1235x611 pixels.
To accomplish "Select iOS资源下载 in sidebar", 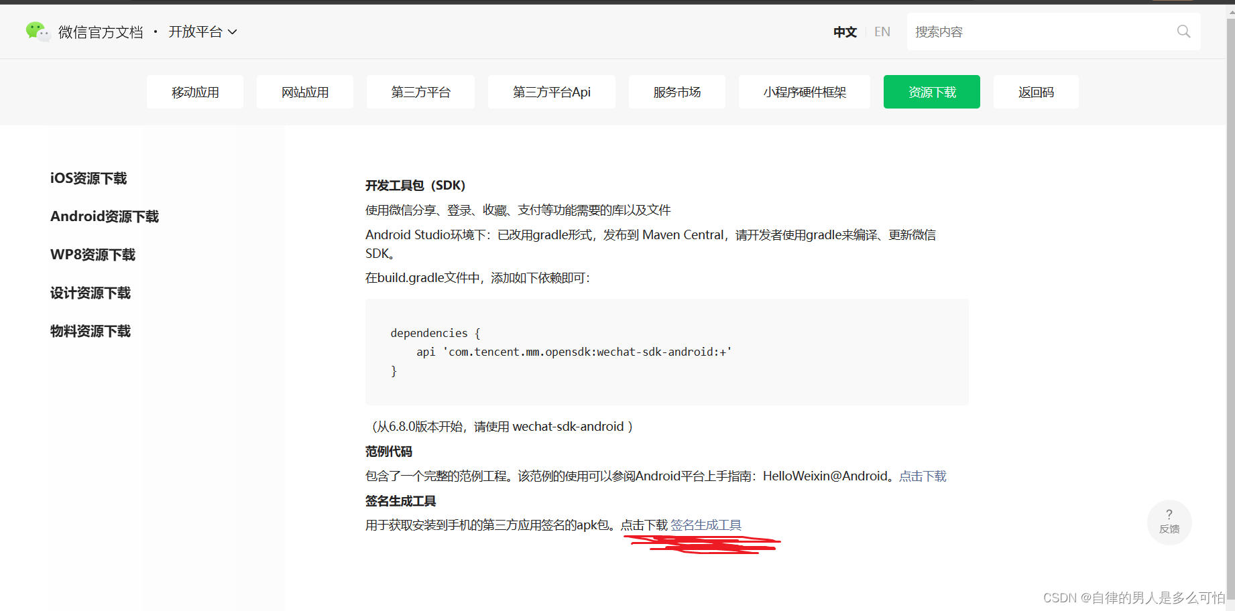I will click(89, 178).
